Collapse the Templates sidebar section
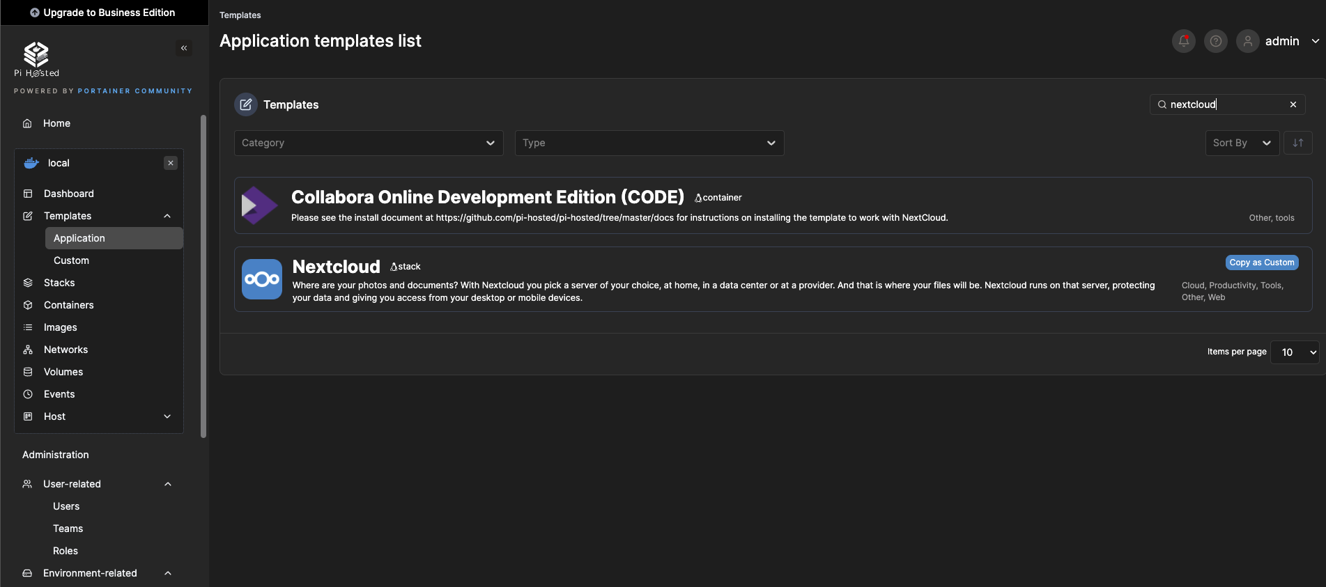The image size is (1326, 587). tap(167, 216)
